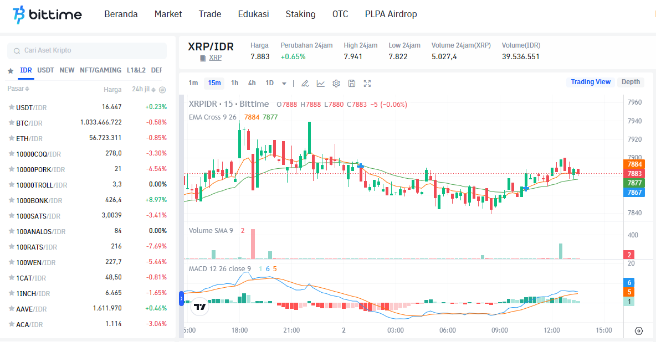656x342 pixels.
Task: Favorite the USDT/IDR pair star
Action: pyautogui.click(x=11, y=107)
